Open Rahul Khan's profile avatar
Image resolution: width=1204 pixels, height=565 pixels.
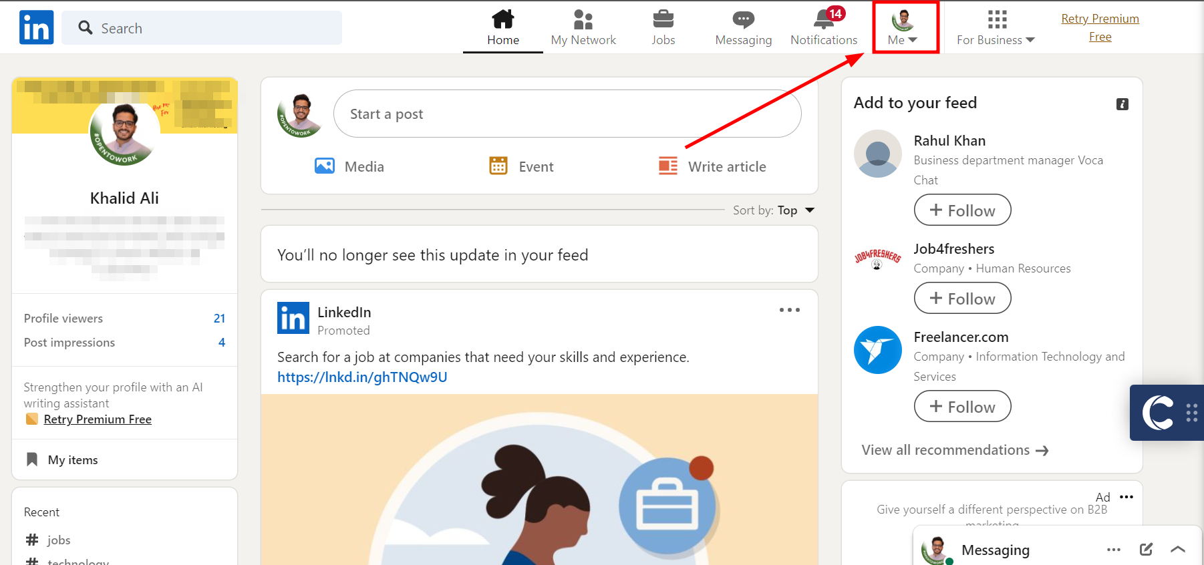[878, 154]
